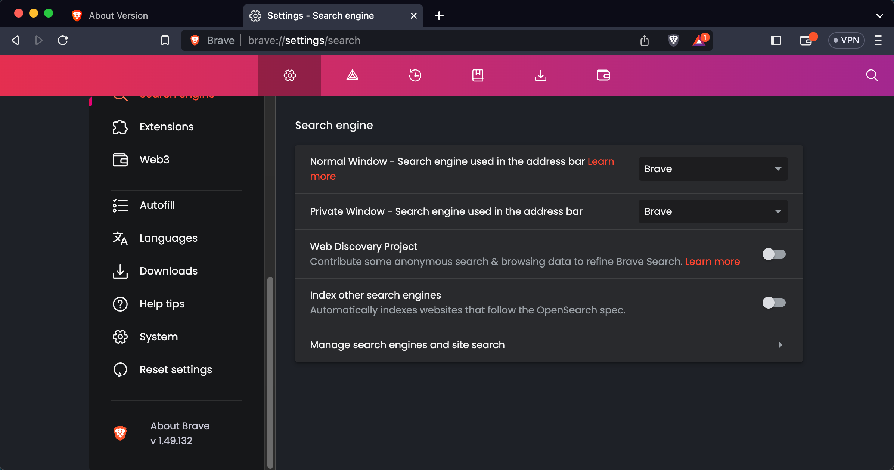
Task: Open the tab list chevron at top right
Action: [x=880, y=15]
